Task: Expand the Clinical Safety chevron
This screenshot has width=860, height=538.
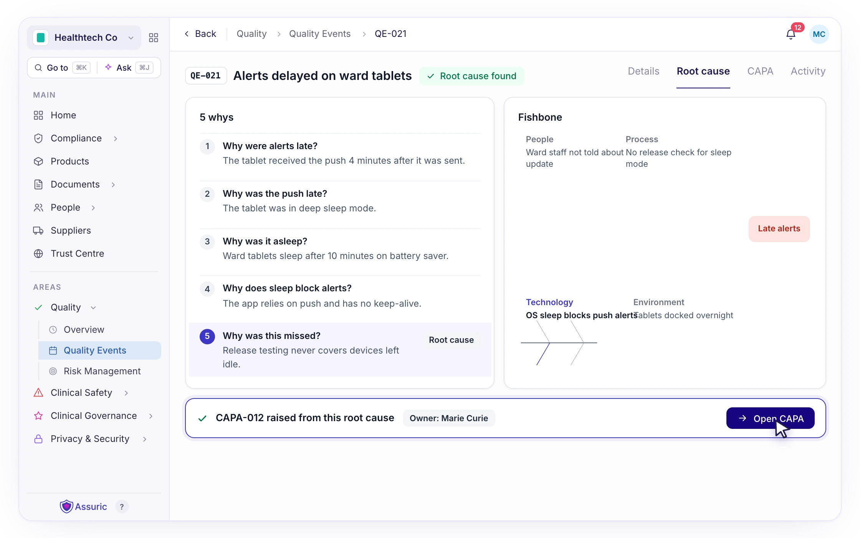Action: [126, 393]
